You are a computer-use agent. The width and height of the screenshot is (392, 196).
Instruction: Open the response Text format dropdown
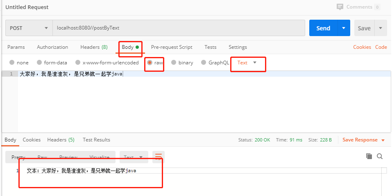point(134,157)
